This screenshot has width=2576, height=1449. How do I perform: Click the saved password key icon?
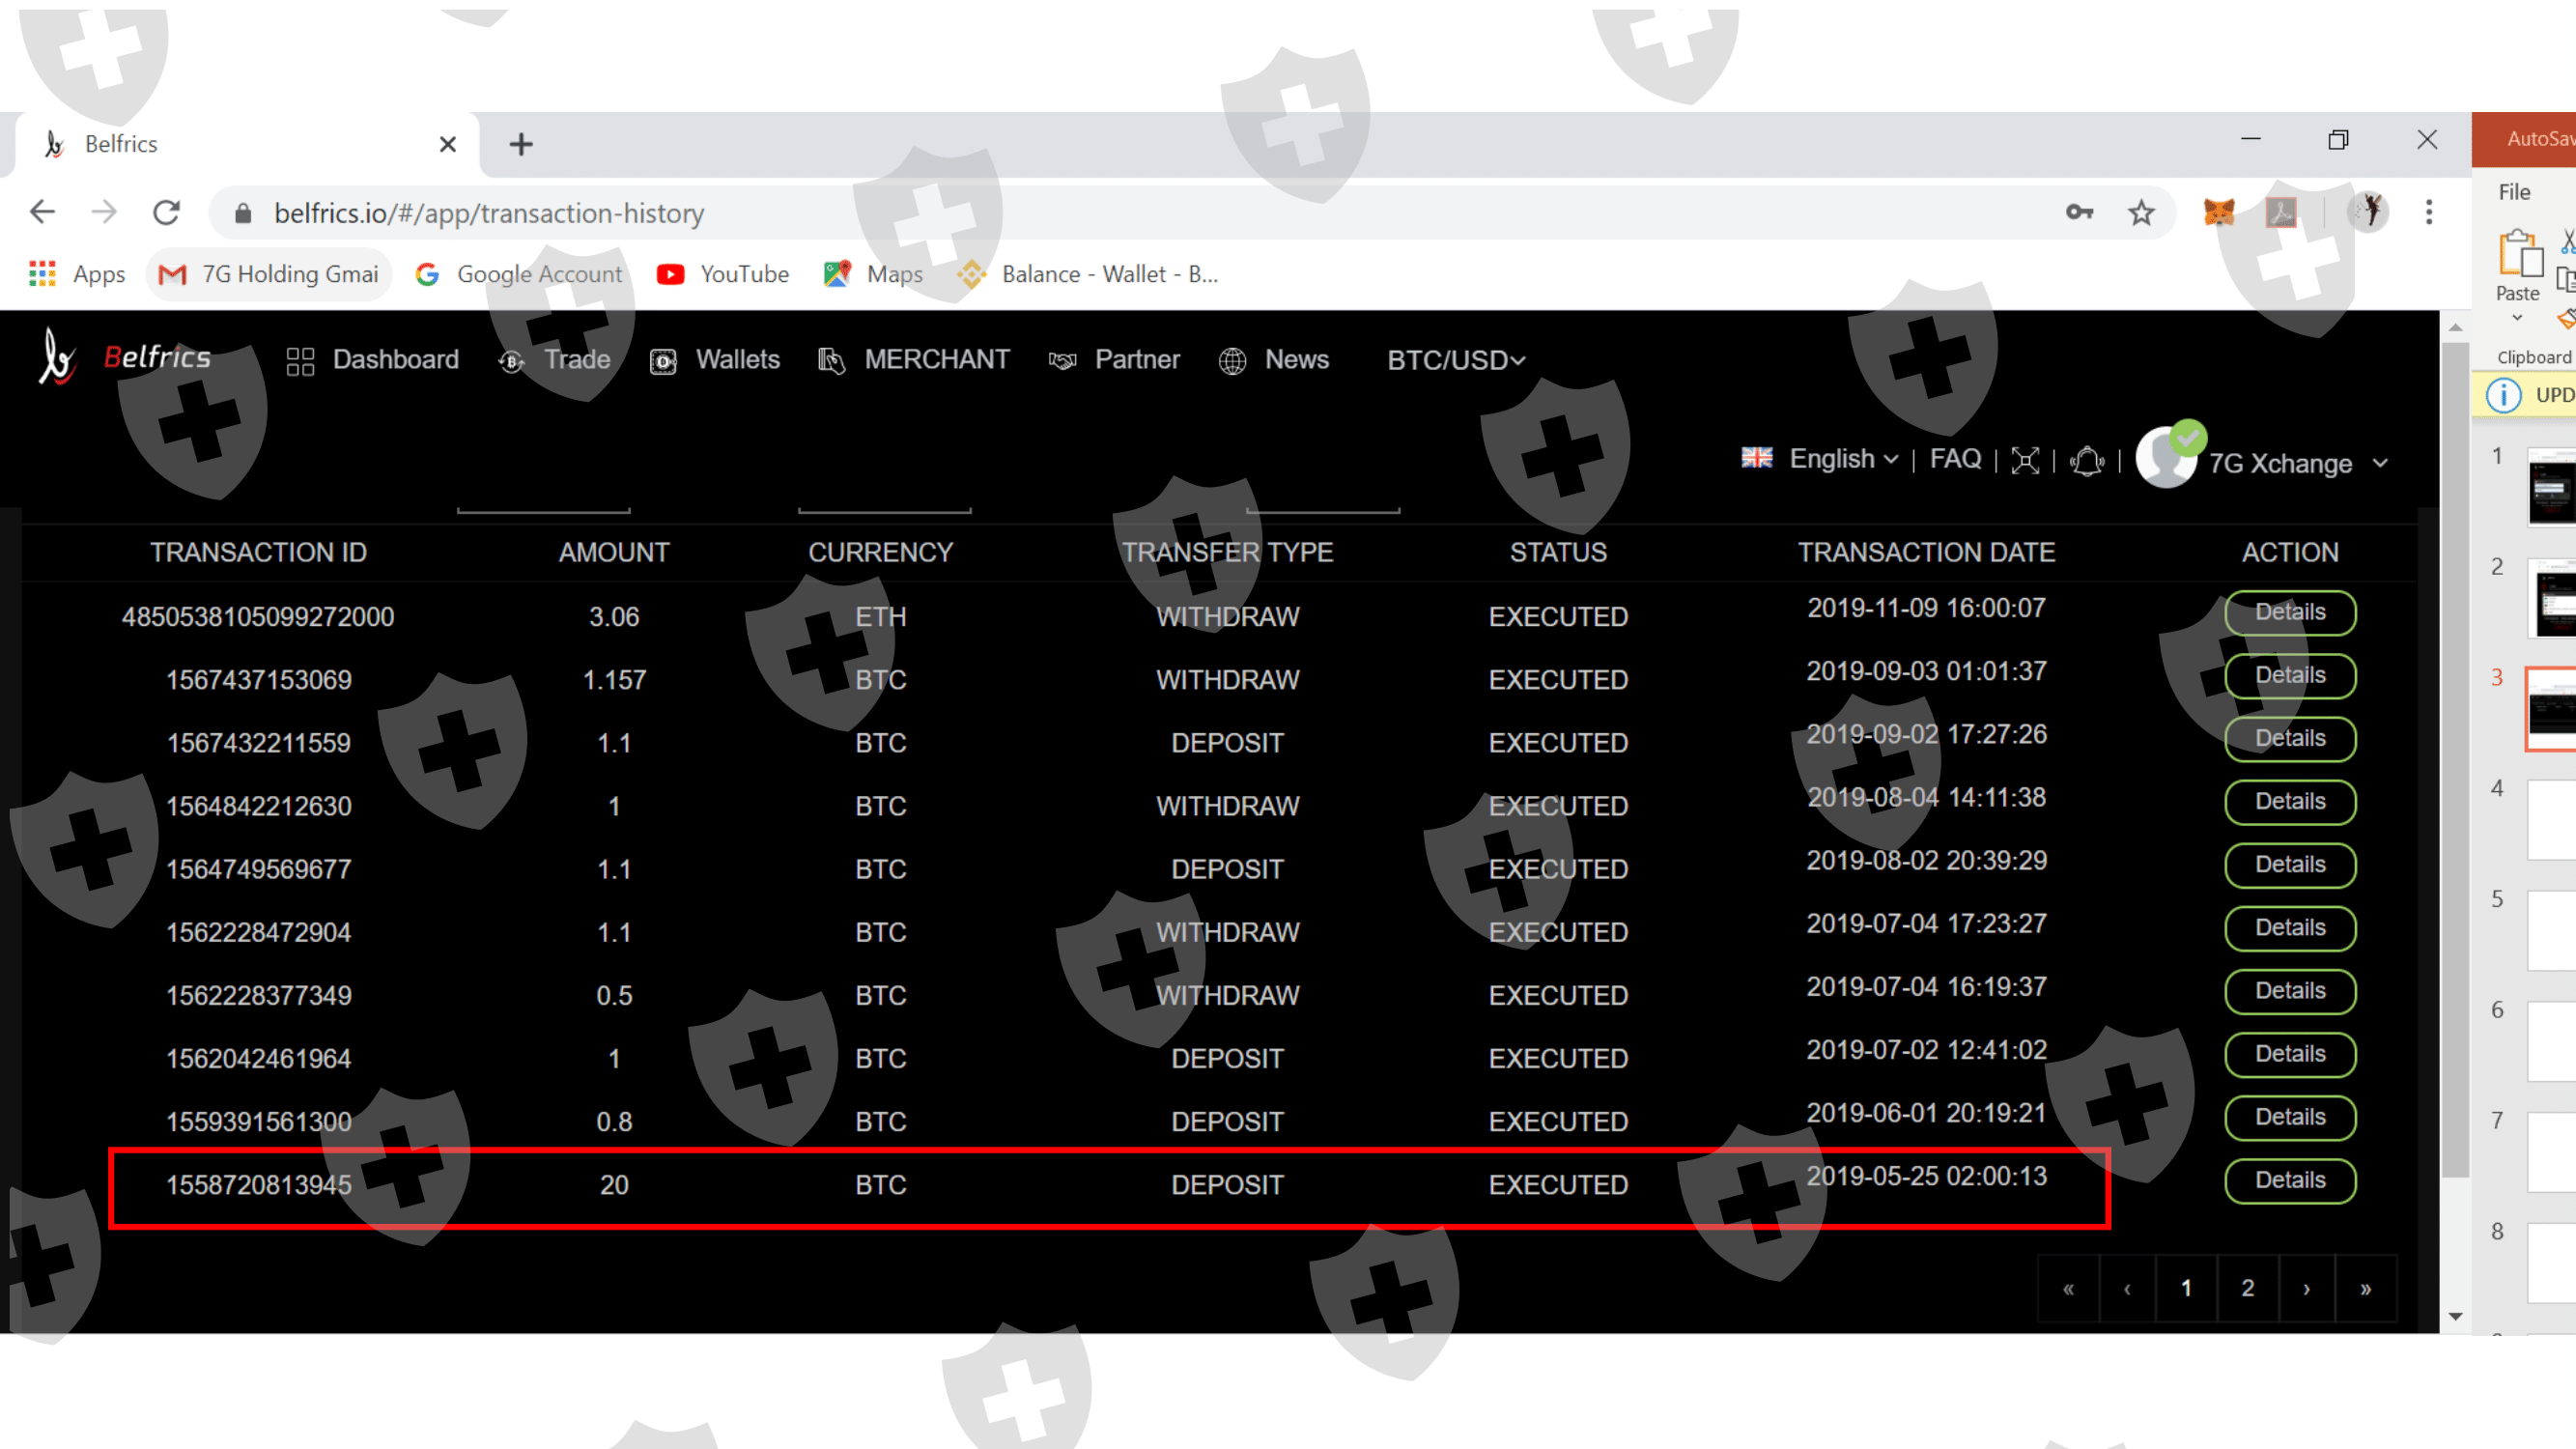2079,212
